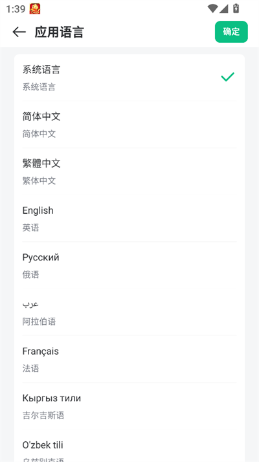Select Кыргыз тили language
Image resolution: width=259 pixels, height=462 pixels.
tap(129, 406)
